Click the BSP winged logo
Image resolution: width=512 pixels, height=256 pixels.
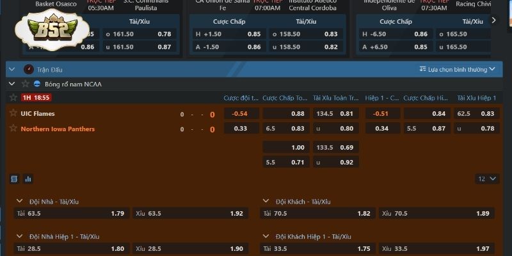(x=40, y=31)
